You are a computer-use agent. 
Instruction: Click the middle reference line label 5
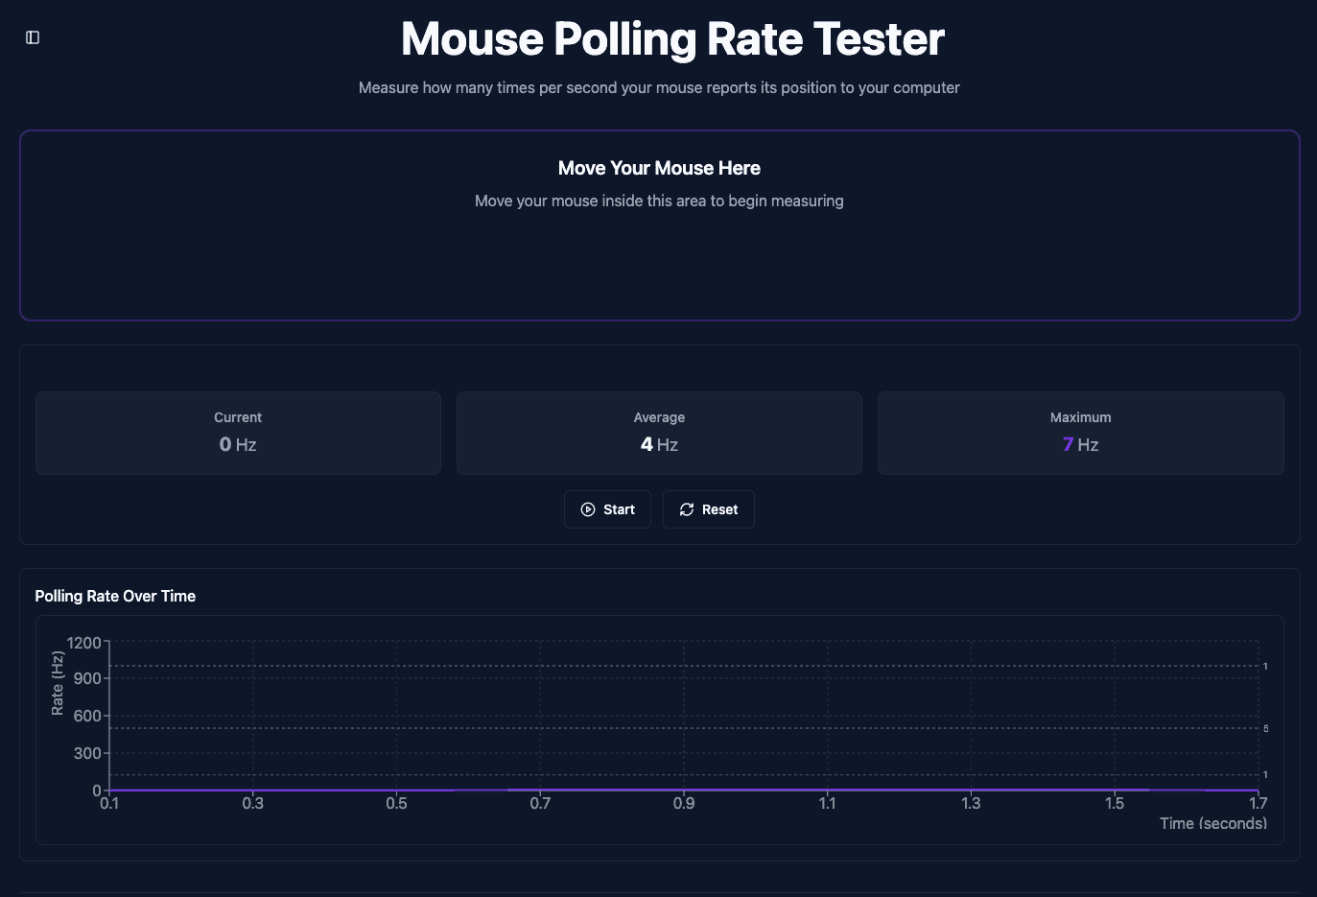[x=1266, y=729]
